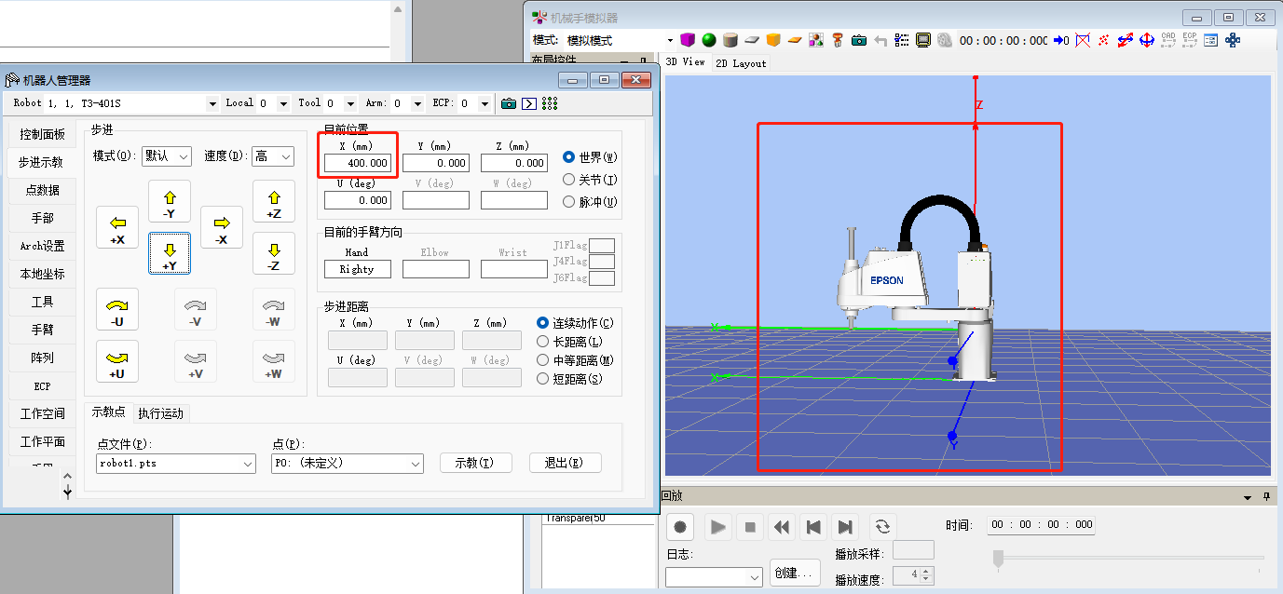Click camera icon in Robot Manager toolbar
Screen dimensions: 1283x594
tap(508, 103)
